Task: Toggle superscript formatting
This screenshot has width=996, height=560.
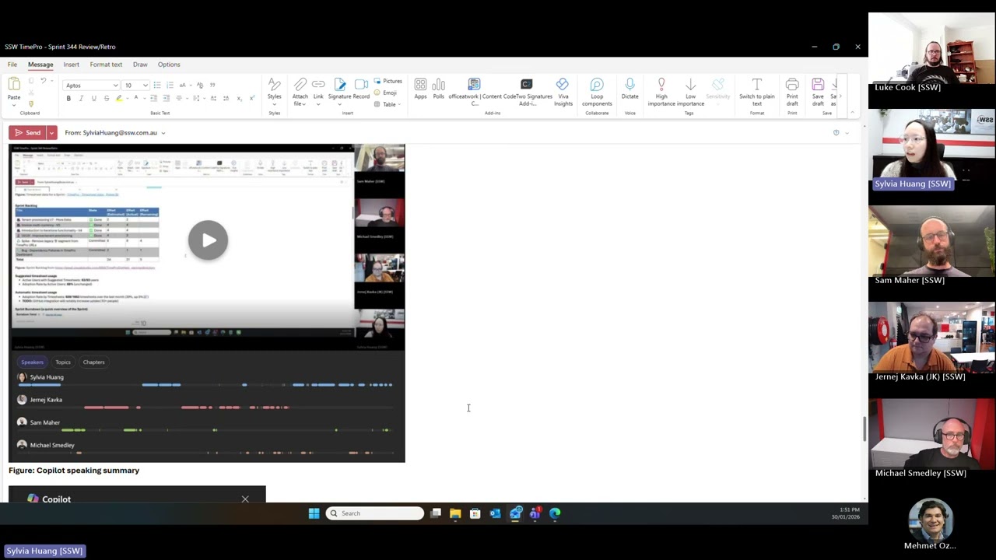Action: pos(251,98)
